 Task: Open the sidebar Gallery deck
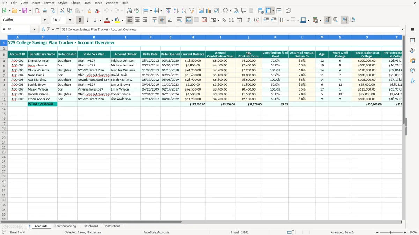(412, 60)
